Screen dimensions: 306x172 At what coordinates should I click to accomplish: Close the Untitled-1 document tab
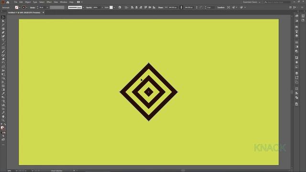[44, 13]
